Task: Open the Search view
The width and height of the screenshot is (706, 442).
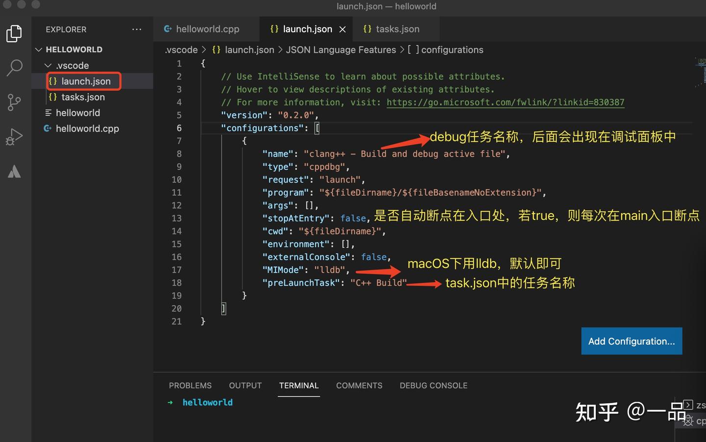Action: (14, 68)
